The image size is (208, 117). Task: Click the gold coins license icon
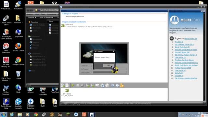(122, 85)
